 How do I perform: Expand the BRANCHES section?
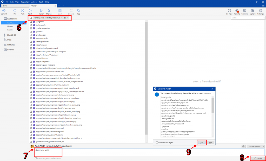[x=11, y=35]
